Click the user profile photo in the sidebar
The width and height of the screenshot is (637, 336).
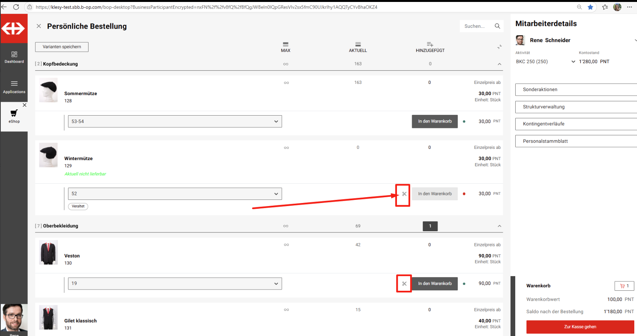tap(14, 318)
